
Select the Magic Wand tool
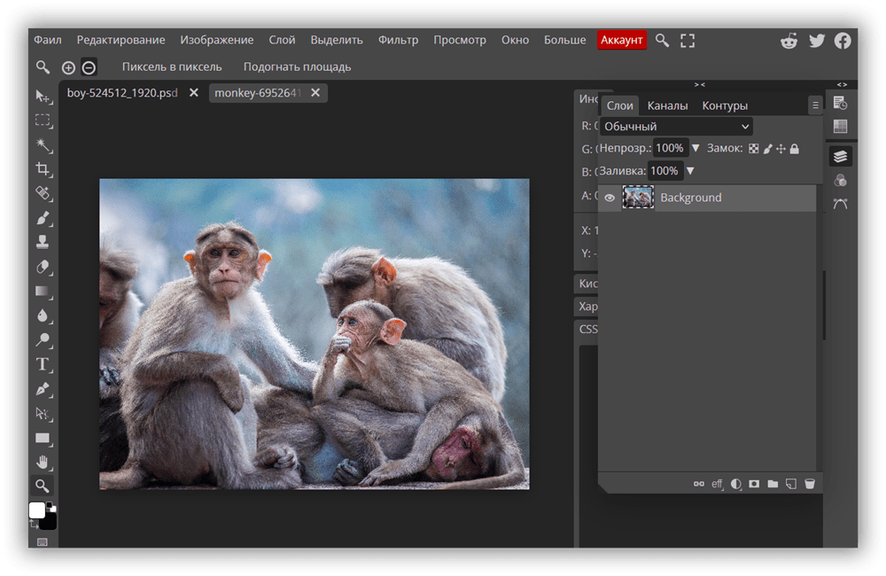[43, 144]
